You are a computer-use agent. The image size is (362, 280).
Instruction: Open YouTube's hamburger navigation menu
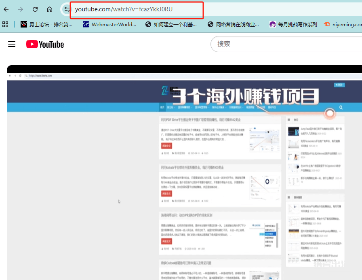click(x=11, y=44)
